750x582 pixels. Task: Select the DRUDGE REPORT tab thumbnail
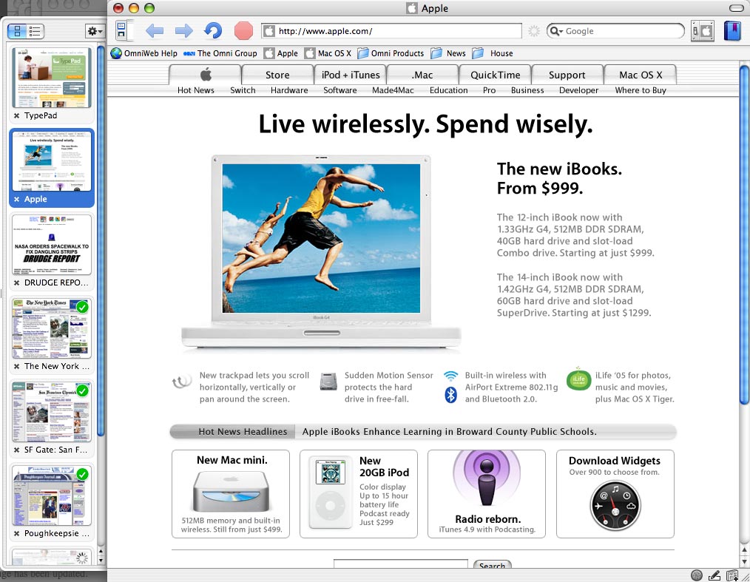coord(51,245)
